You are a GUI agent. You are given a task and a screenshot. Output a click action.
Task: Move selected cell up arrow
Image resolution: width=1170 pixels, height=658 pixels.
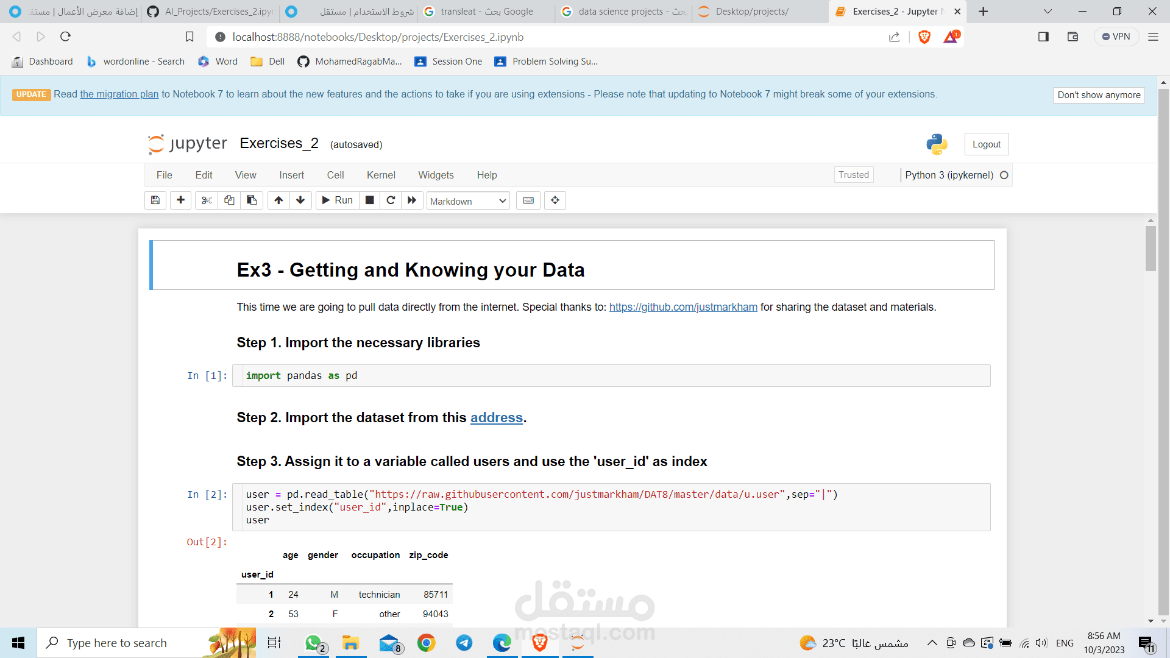click(x=278, y=200)
